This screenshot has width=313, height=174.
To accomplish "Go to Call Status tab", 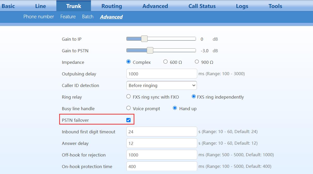I will point(202,6).
